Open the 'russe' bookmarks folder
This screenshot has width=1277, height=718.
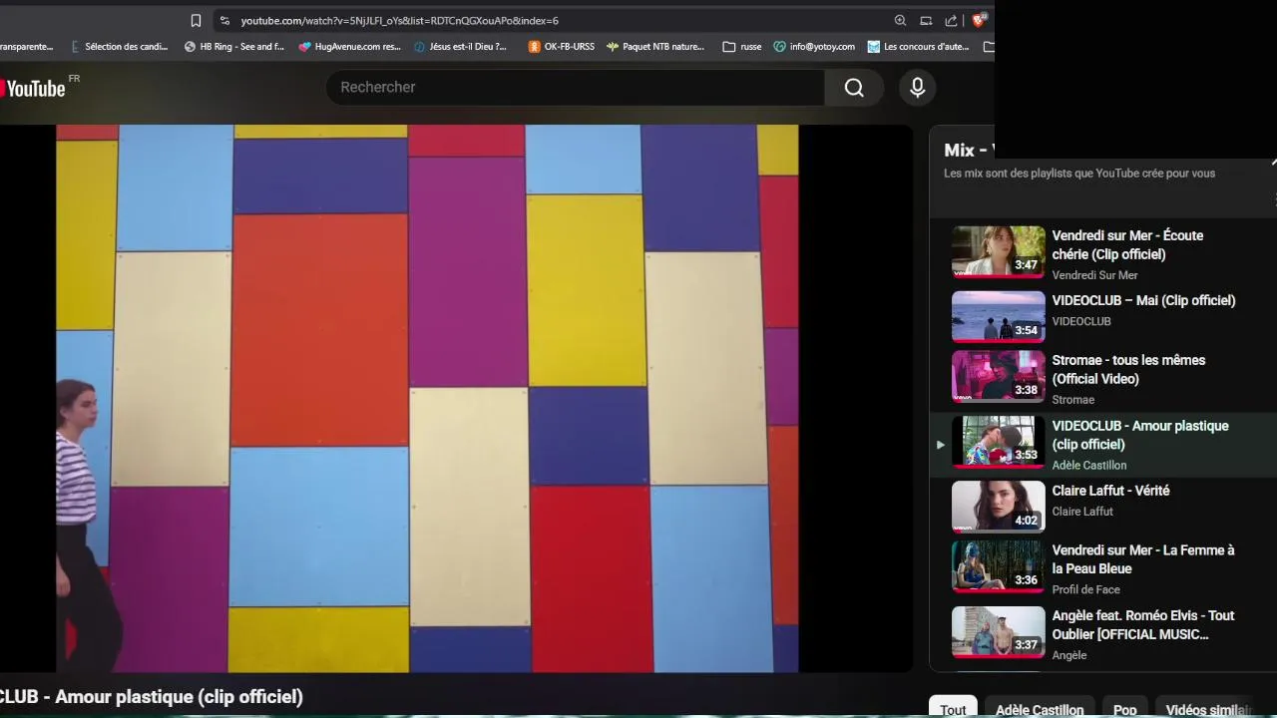[x=742, y=46]
